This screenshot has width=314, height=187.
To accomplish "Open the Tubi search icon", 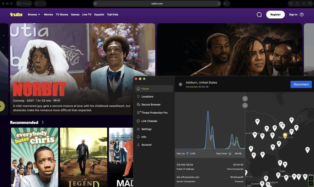I will click(259, 15).
